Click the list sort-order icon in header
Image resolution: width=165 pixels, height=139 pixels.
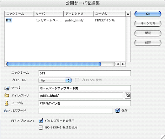[128, 14]
